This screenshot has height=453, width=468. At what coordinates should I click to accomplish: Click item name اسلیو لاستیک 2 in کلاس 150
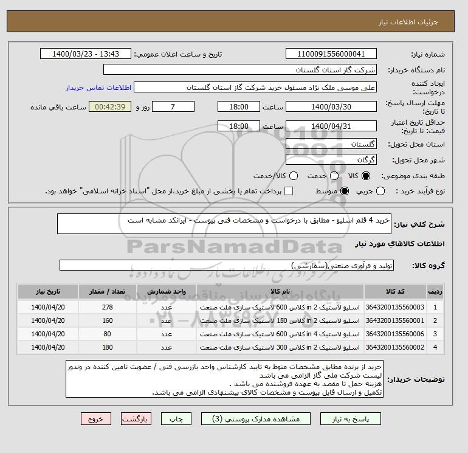(280, 320)
